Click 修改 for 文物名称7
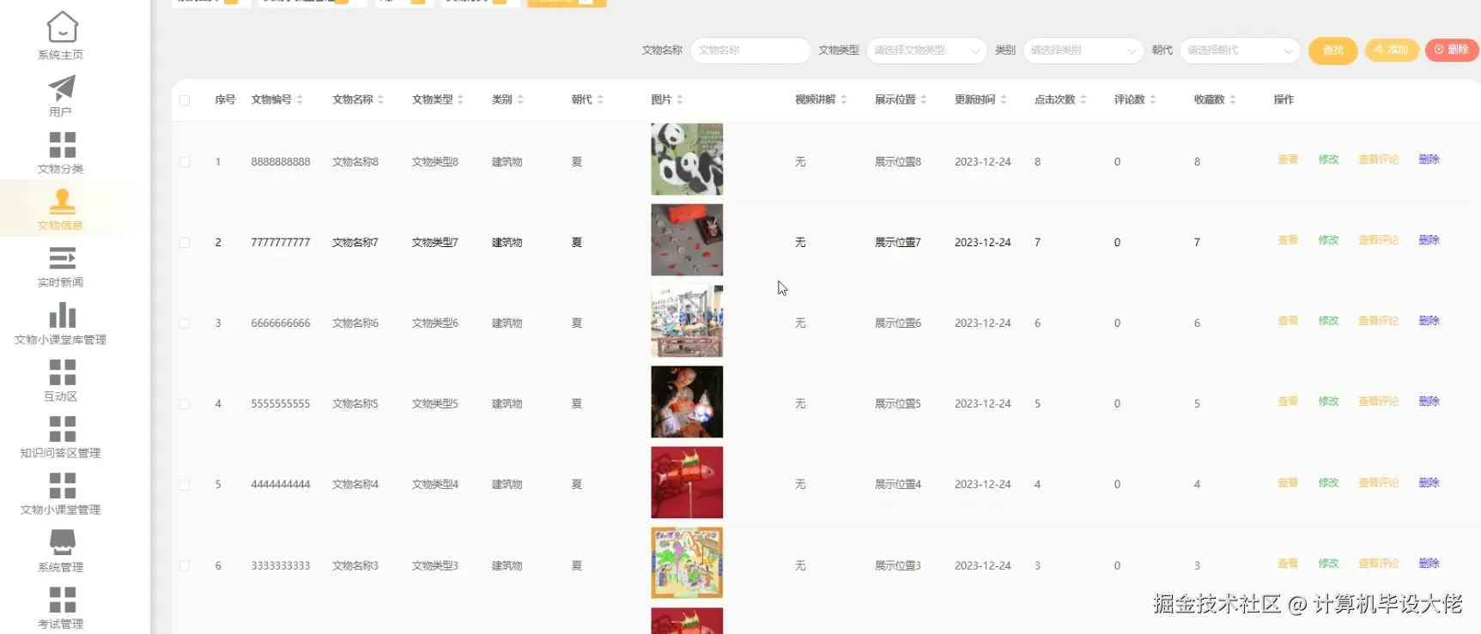This screenshot has height=634, width=1481. 1328,240
